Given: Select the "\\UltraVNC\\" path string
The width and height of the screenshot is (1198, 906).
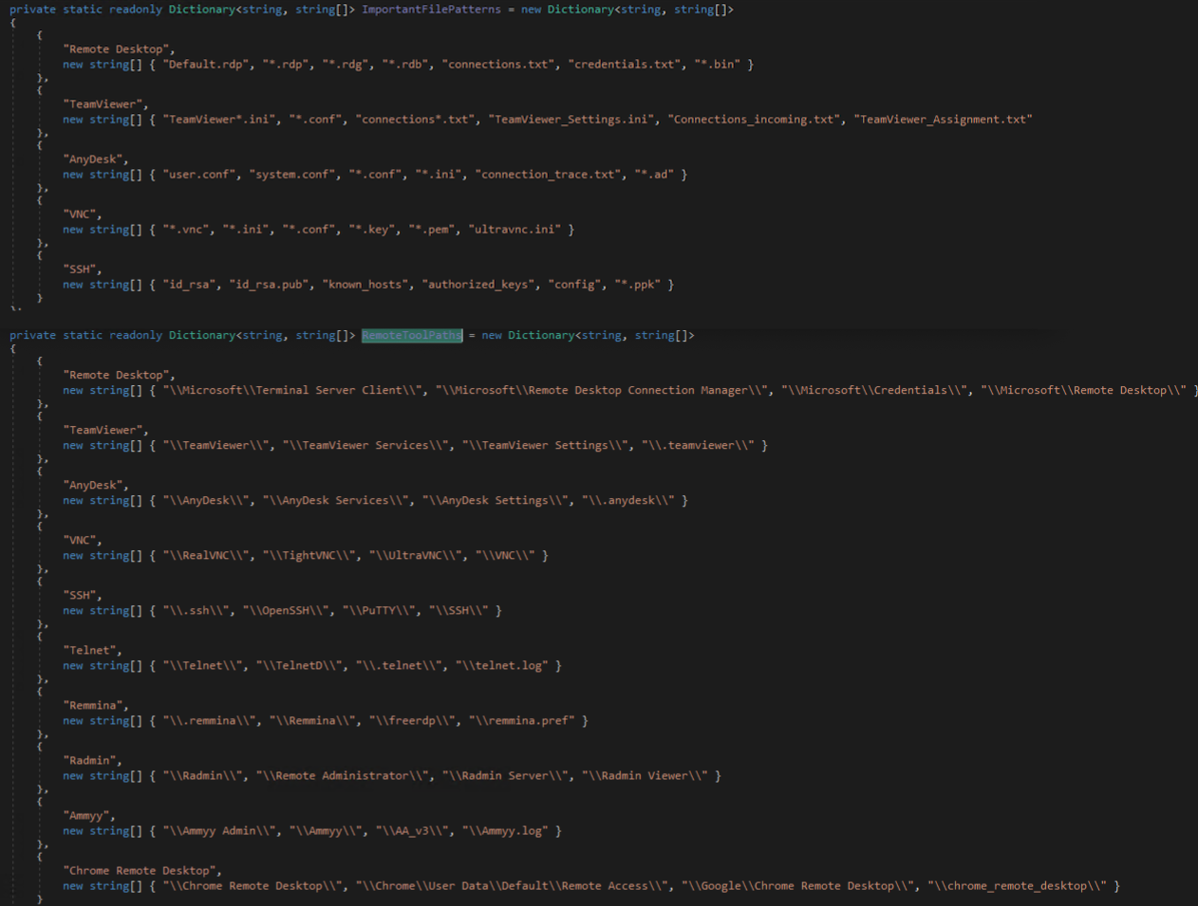Looking at the screenshot, I should (416, 556).
